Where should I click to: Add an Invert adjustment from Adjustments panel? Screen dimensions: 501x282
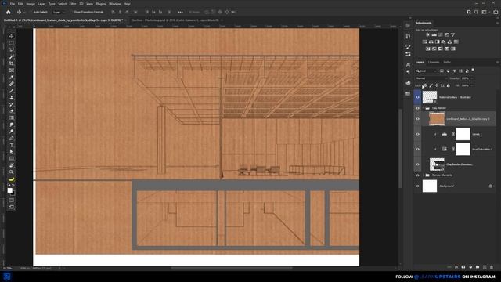tap(428, 49)
